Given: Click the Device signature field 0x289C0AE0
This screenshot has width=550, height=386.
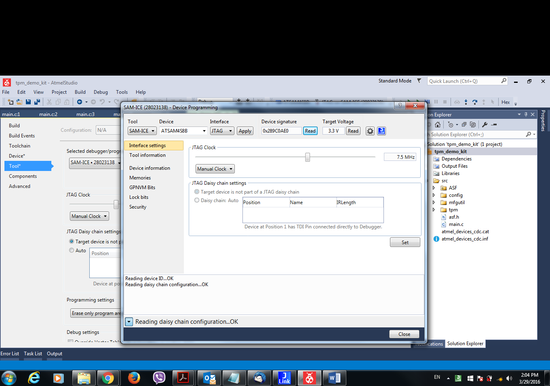Looking at the screenshot, I should tap(281, 131).
